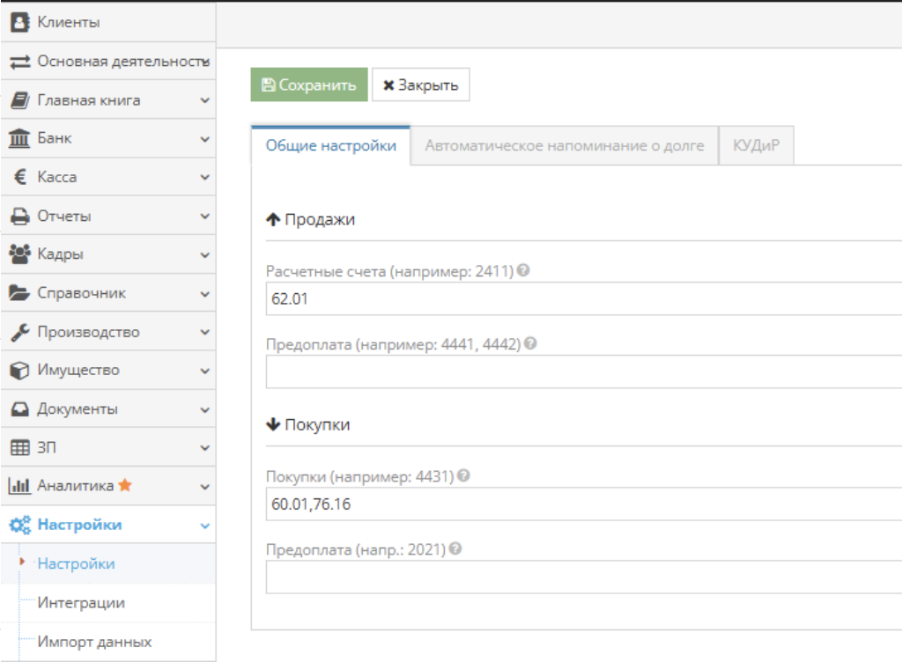Switch to Автоматическое напоминание о долге tab
The width and height of the screenshot is (902, 662).
564,146
